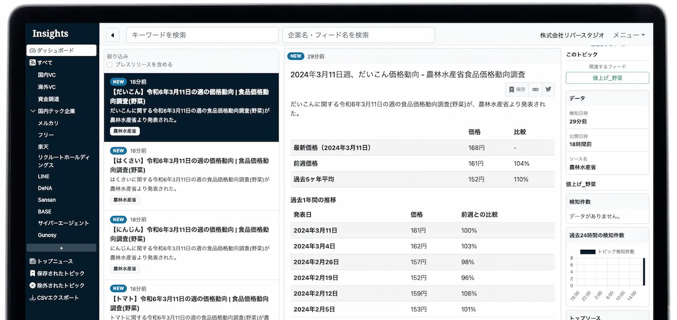677x320 pixels.
Task: Select the メルカリ feed in sidebar
Action: (48, 123)
